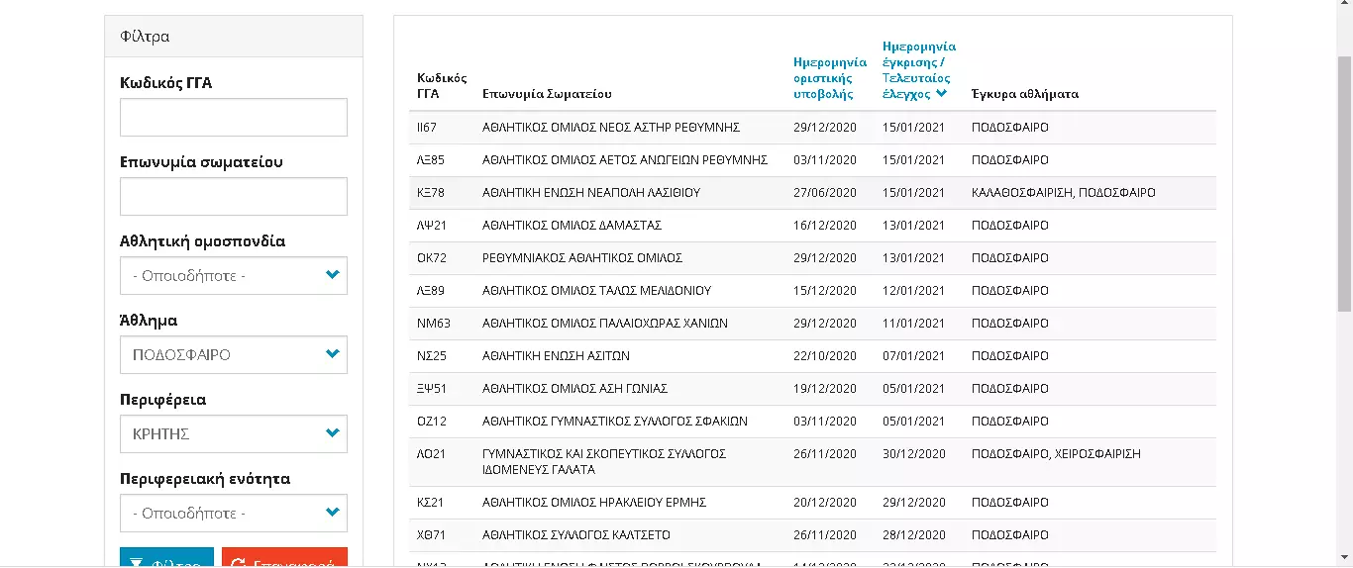Click the Φίλτρα panel header
Screen dimensions: 1353x568
tap(234, 37)
